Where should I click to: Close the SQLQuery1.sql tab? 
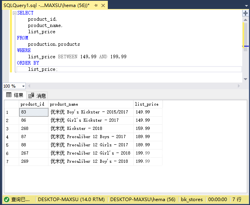(103, 5)
